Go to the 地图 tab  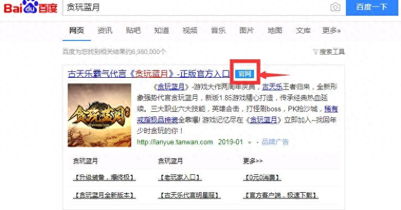click(x=275, y=30)
